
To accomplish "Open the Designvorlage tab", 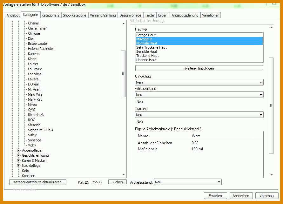I will point(130,15).
